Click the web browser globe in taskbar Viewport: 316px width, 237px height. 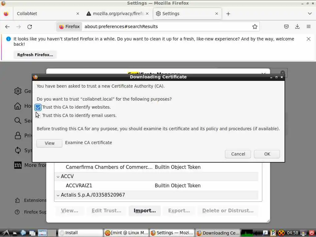point(23,233)
